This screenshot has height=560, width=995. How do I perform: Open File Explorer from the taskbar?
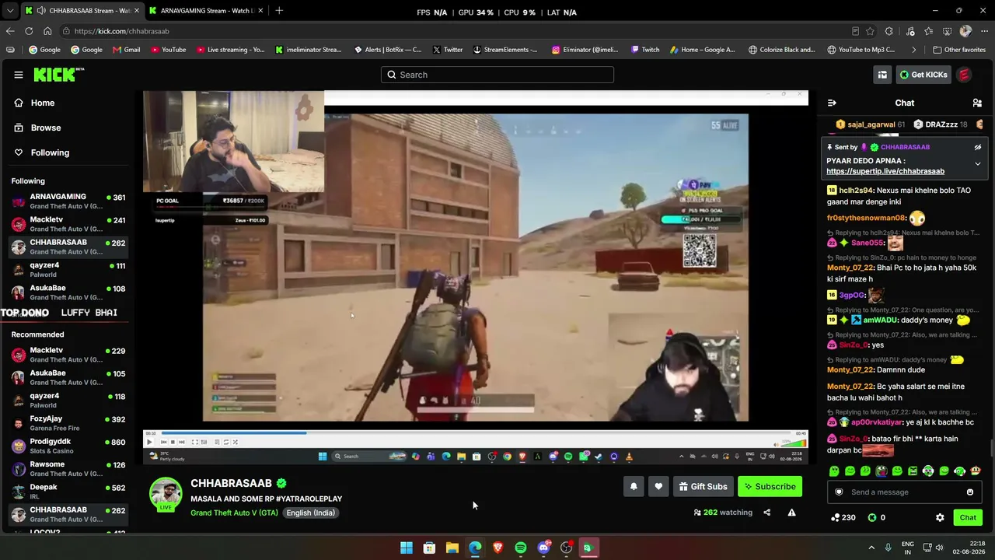452,548
